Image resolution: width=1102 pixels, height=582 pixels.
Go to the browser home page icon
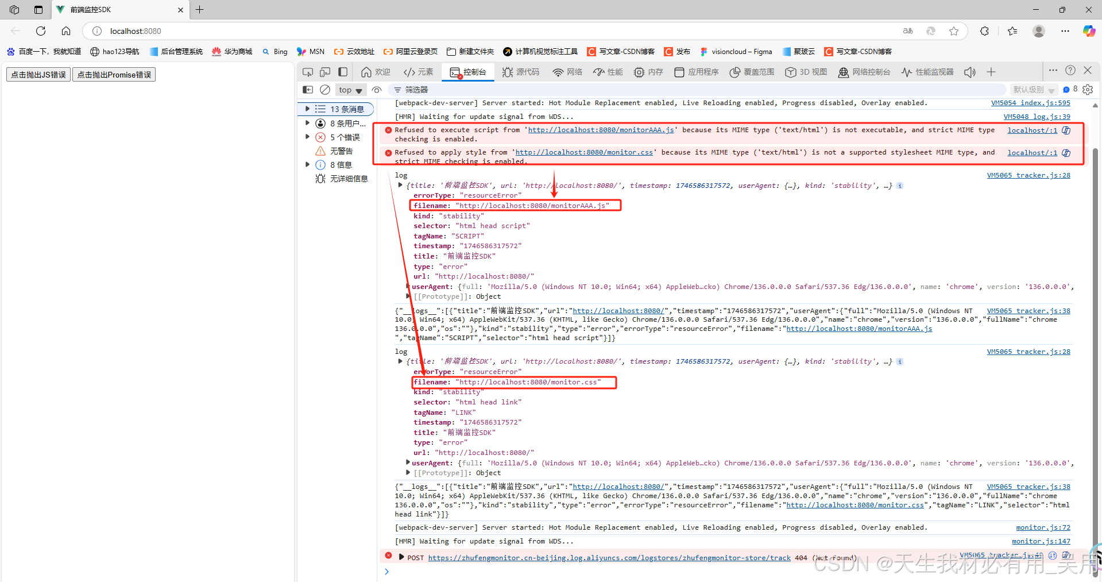[x=66, y=31]
